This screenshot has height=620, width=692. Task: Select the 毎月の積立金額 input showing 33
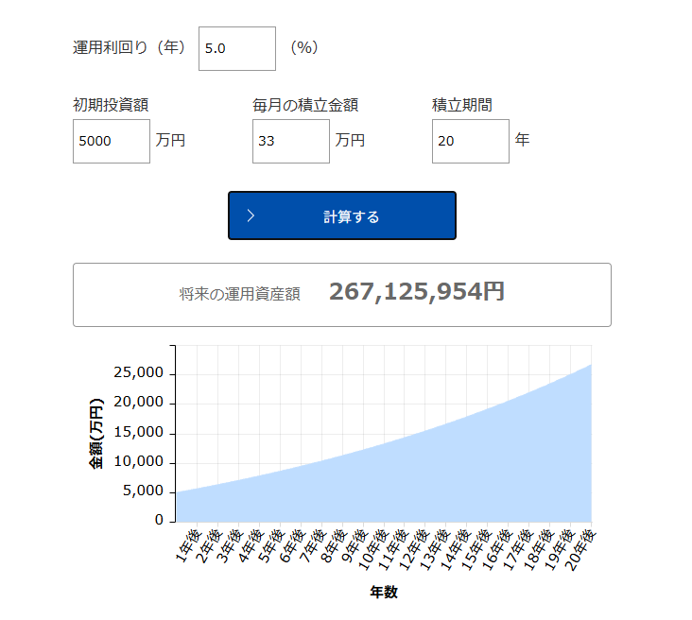pos(290,141)
